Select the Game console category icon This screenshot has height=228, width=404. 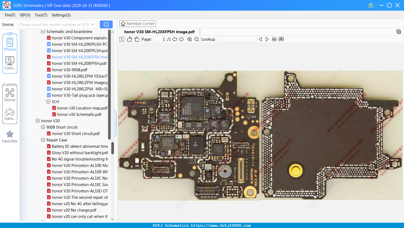10,114
